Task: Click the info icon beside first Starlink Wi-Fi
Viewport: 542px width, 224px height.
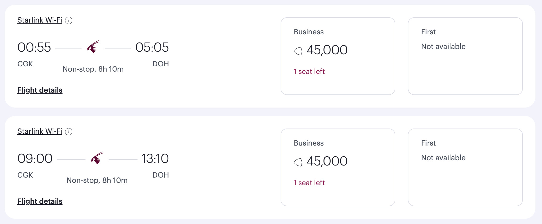Action: point(69,20)
